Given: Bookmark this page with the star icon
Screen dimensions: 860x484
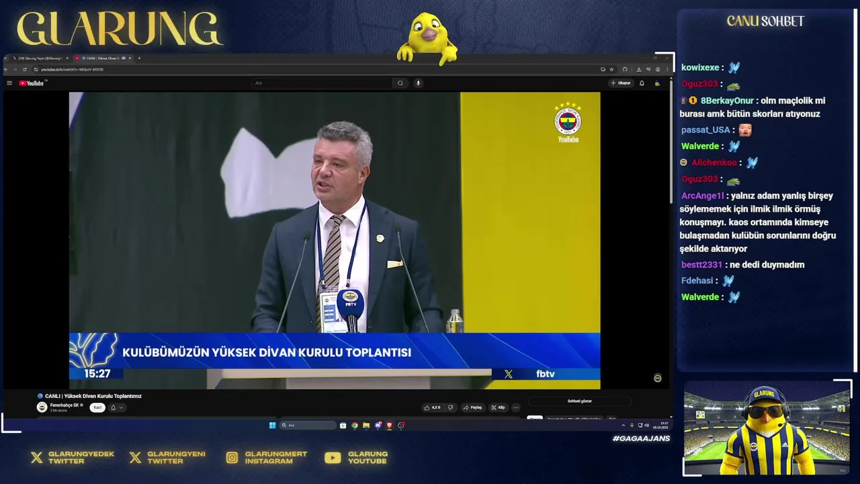Looking at the screenshot, I should point(611,69).
